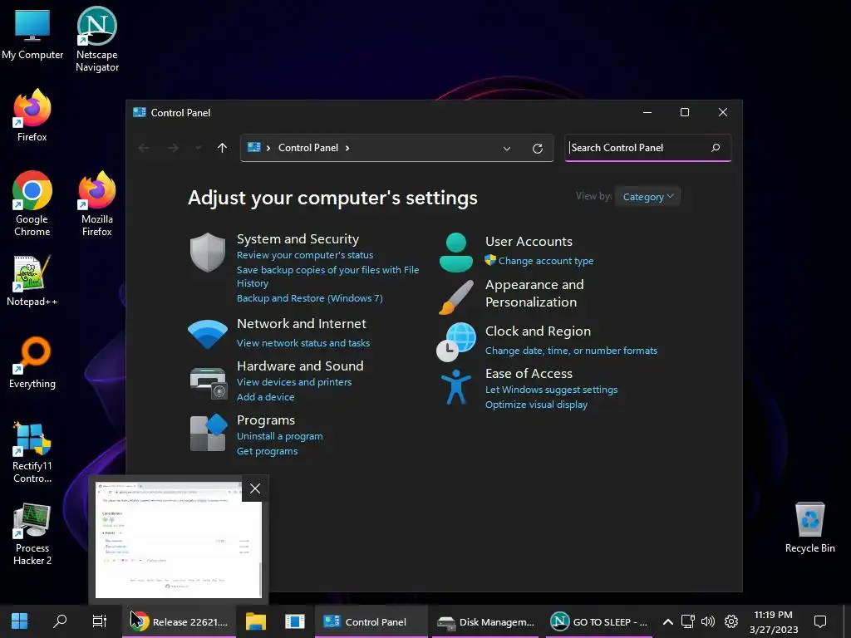Click the User Accounts person icon

point(456,253)
